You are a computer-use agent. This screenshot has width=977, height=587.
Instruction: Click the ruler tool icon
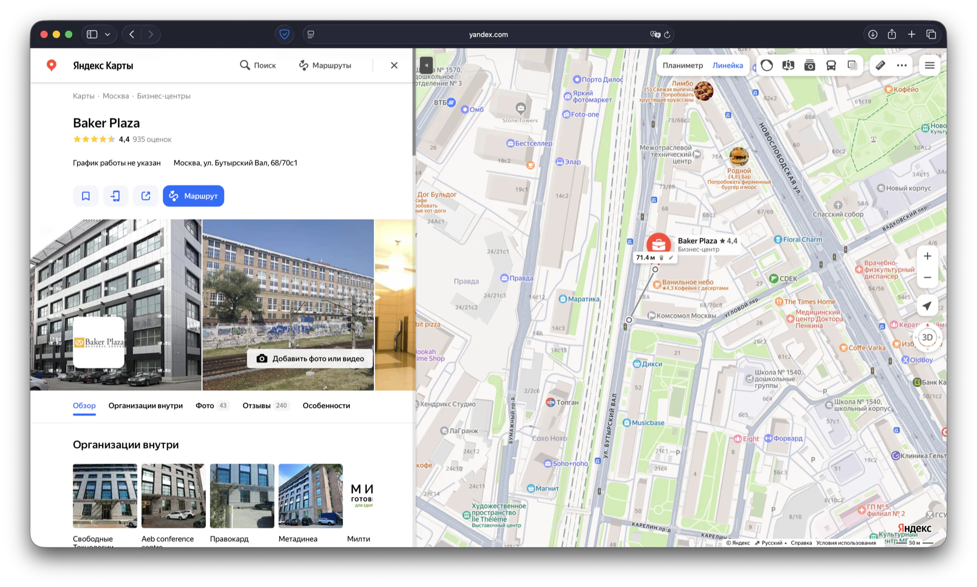pyautogui.click(x=880, y=65)
